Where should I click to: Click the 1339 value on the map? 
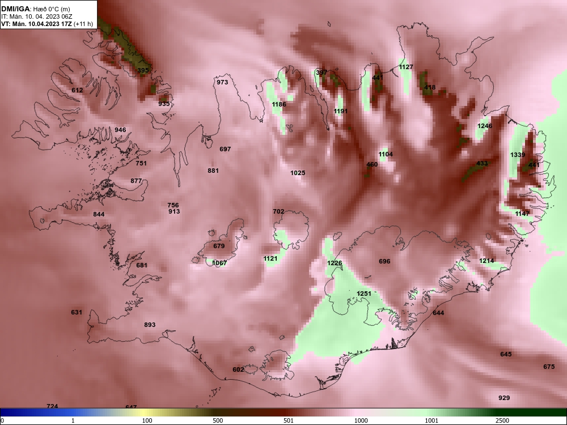click(x=518, y=155)
